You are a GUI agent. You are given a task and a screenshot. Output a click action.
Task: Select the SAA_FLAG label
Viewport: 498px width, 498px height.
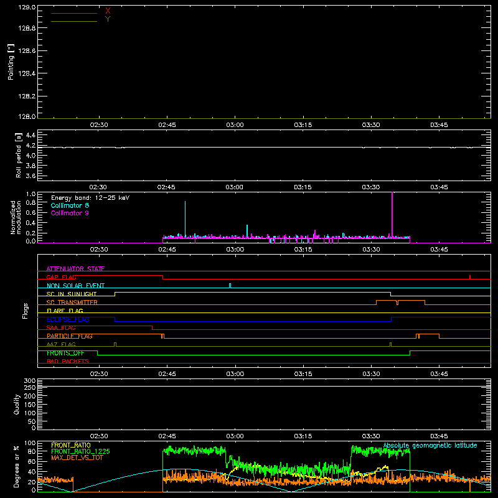coord(61,328)
